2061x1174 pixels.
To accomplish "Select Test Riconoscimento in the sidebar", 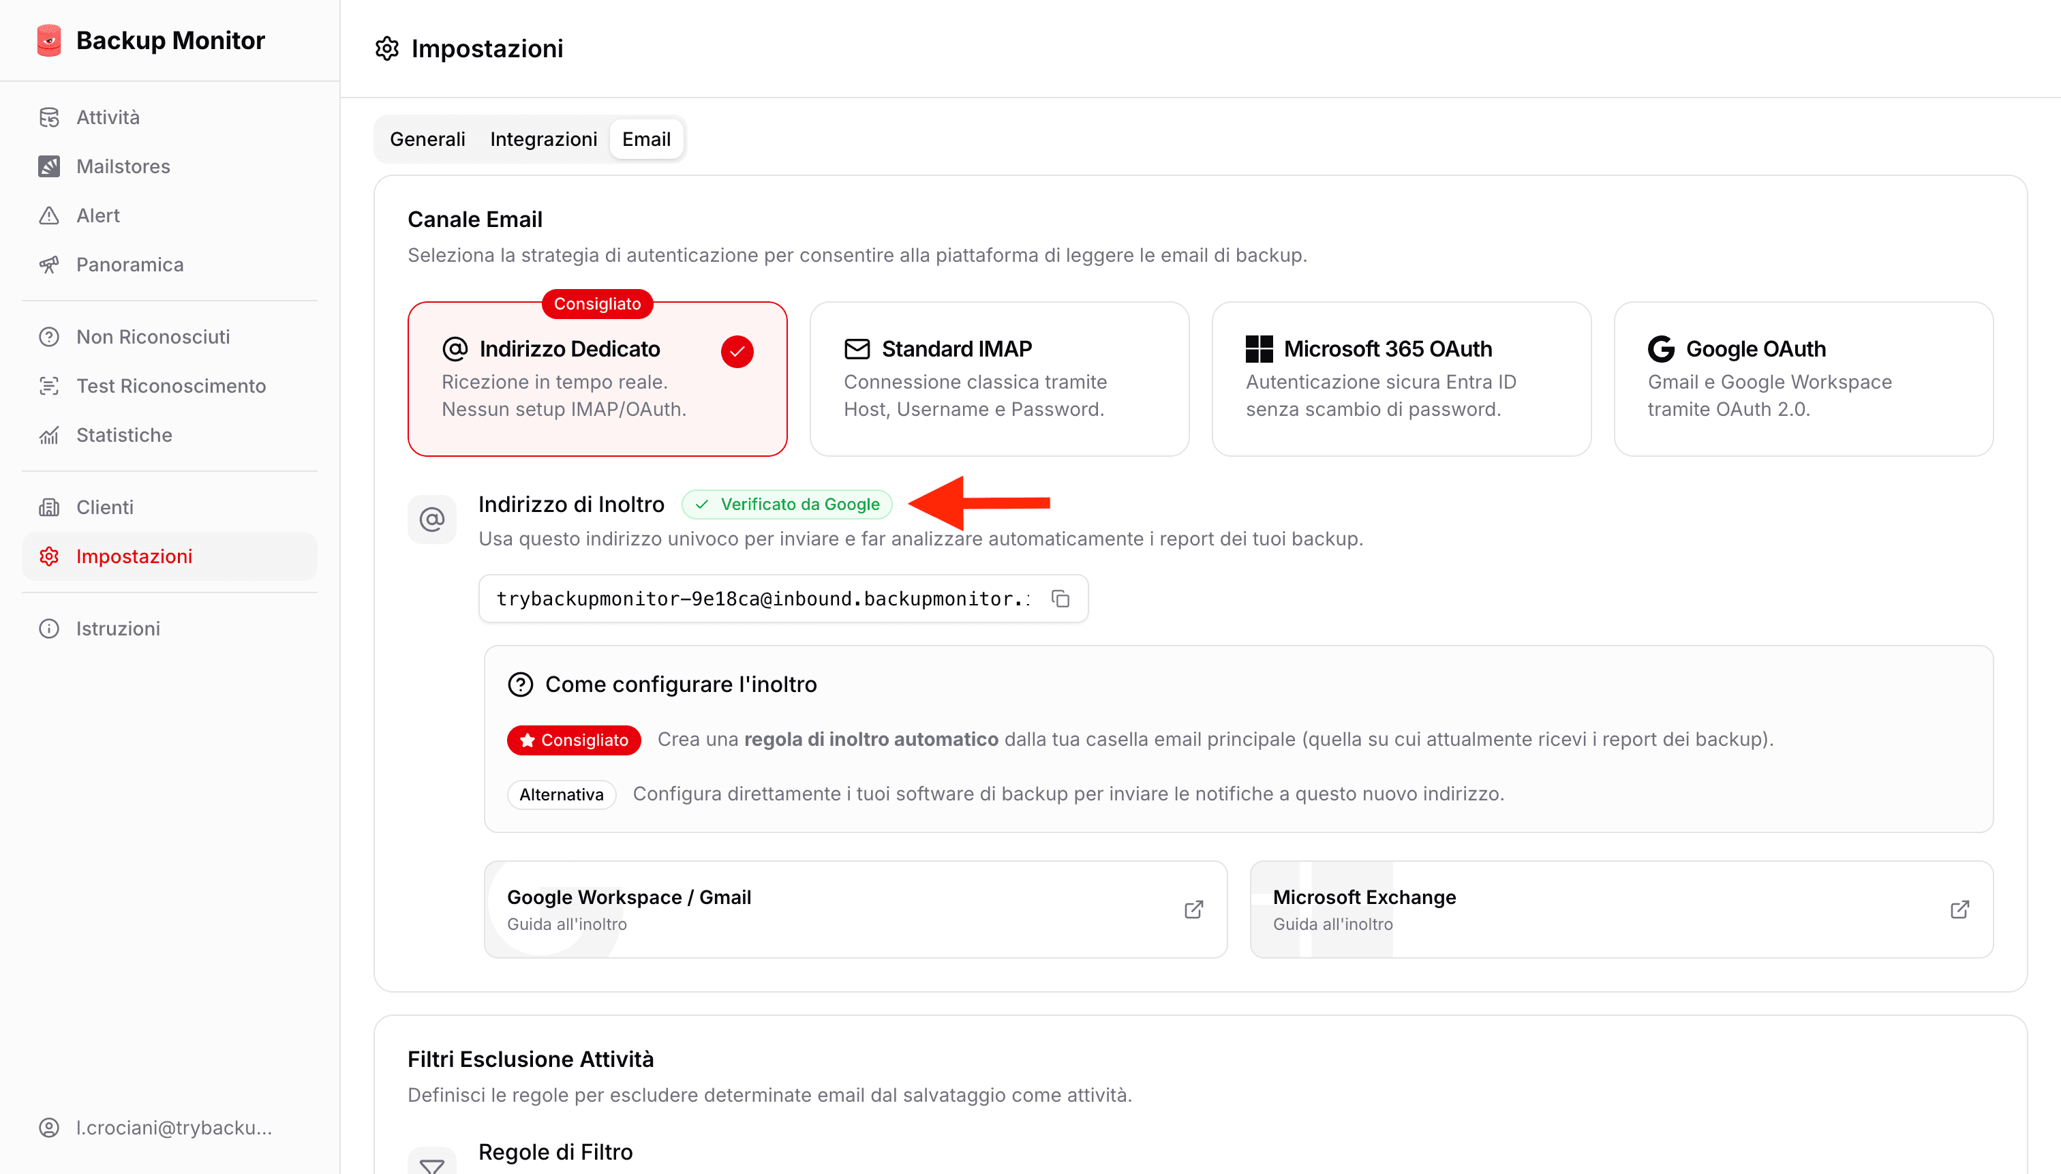I will point(171,385).
